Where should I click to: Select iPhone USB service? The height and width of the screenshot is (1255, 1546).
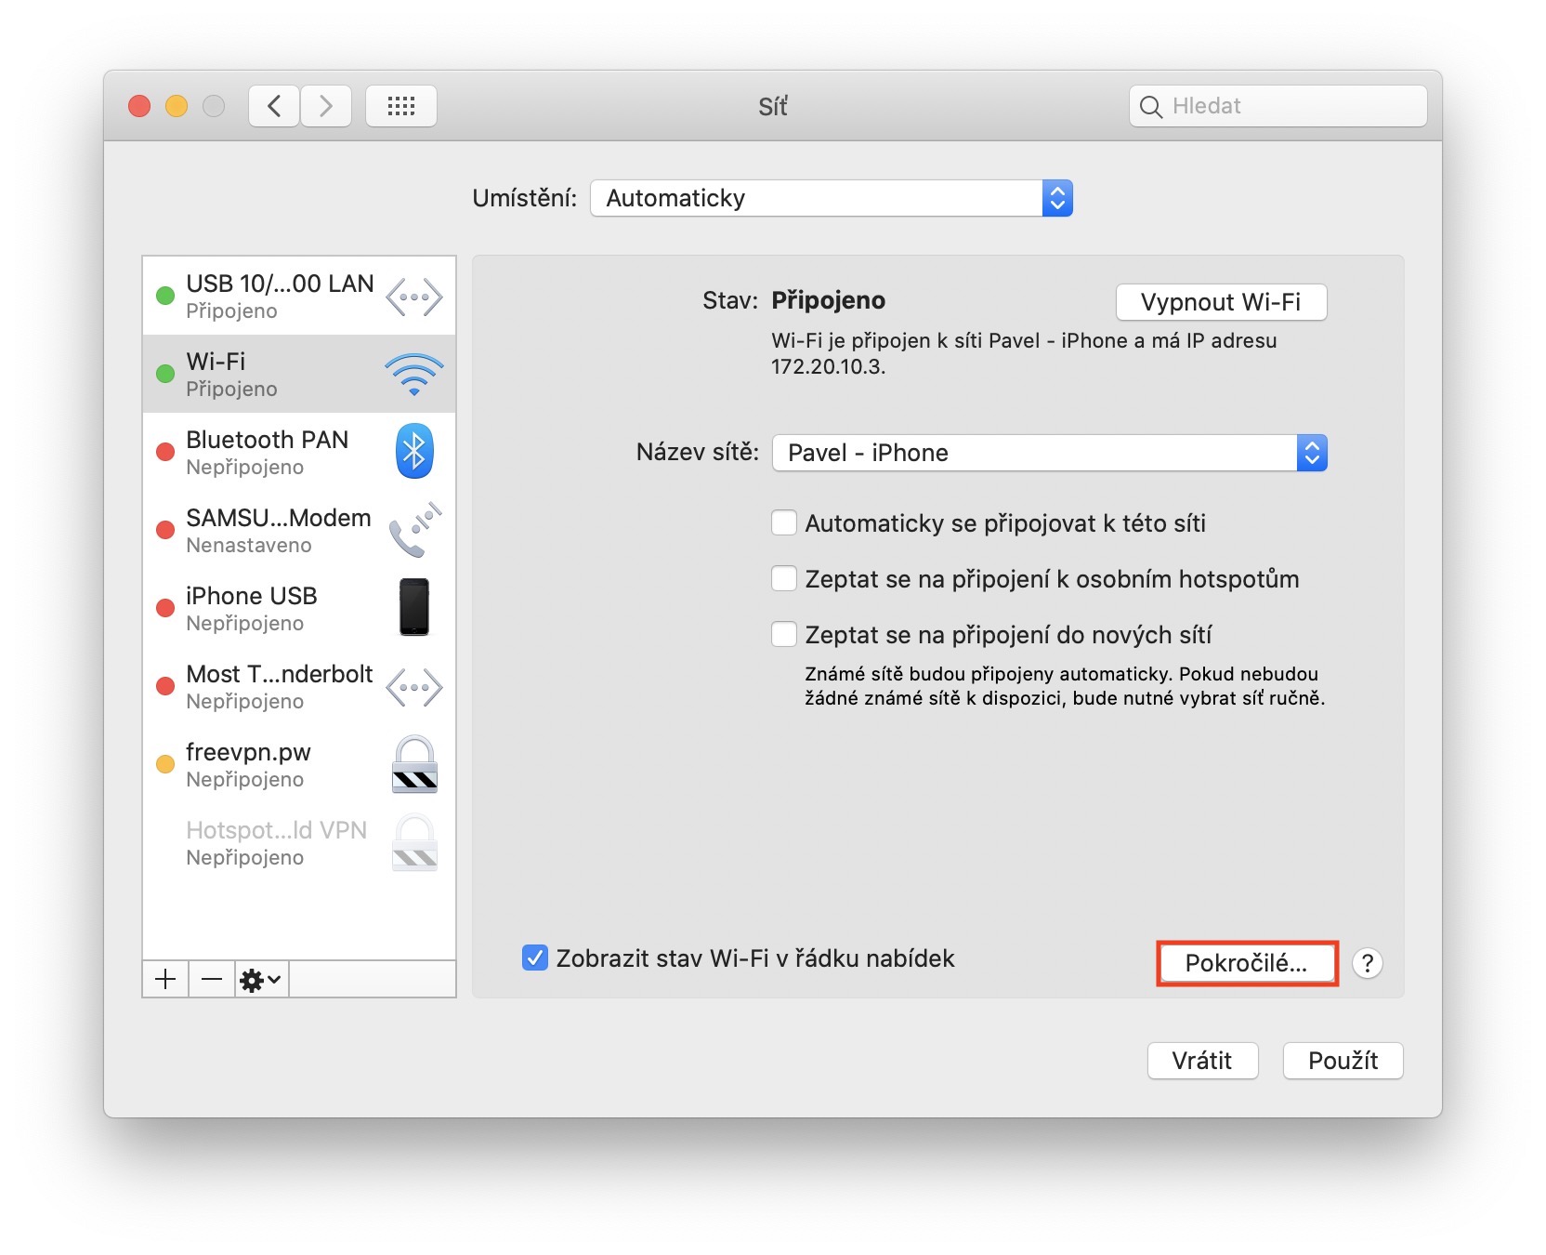pos(299,608)
